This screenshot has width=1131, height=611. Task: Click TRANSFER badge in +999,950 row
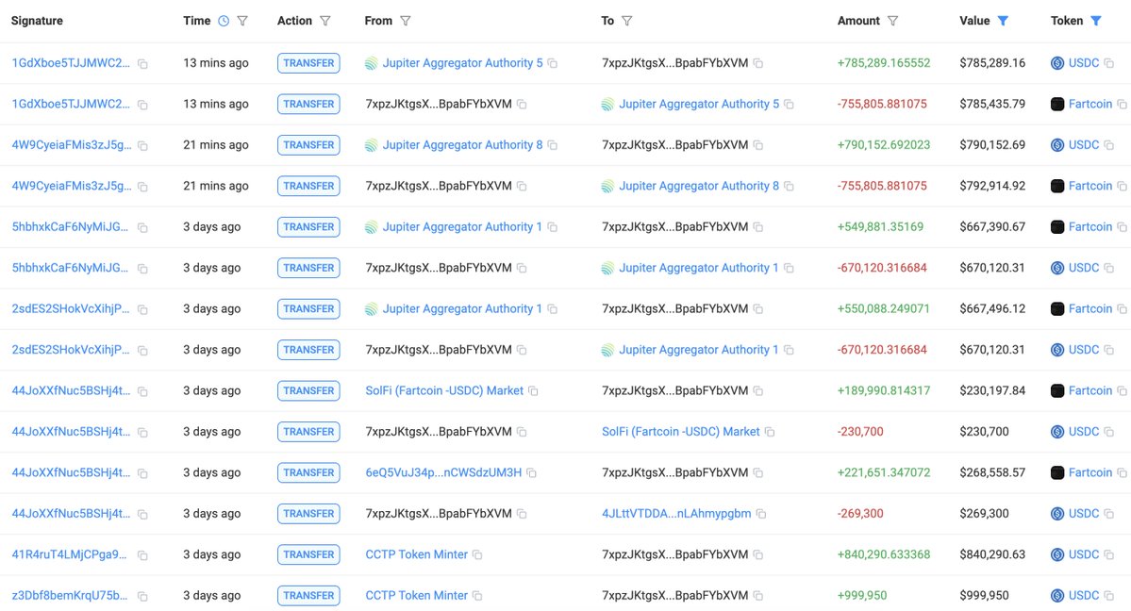[308, 596]
